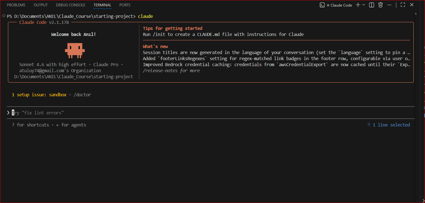Click the "What's new" heading
This screenshot has width=425, height=203.
click(155, 46)
